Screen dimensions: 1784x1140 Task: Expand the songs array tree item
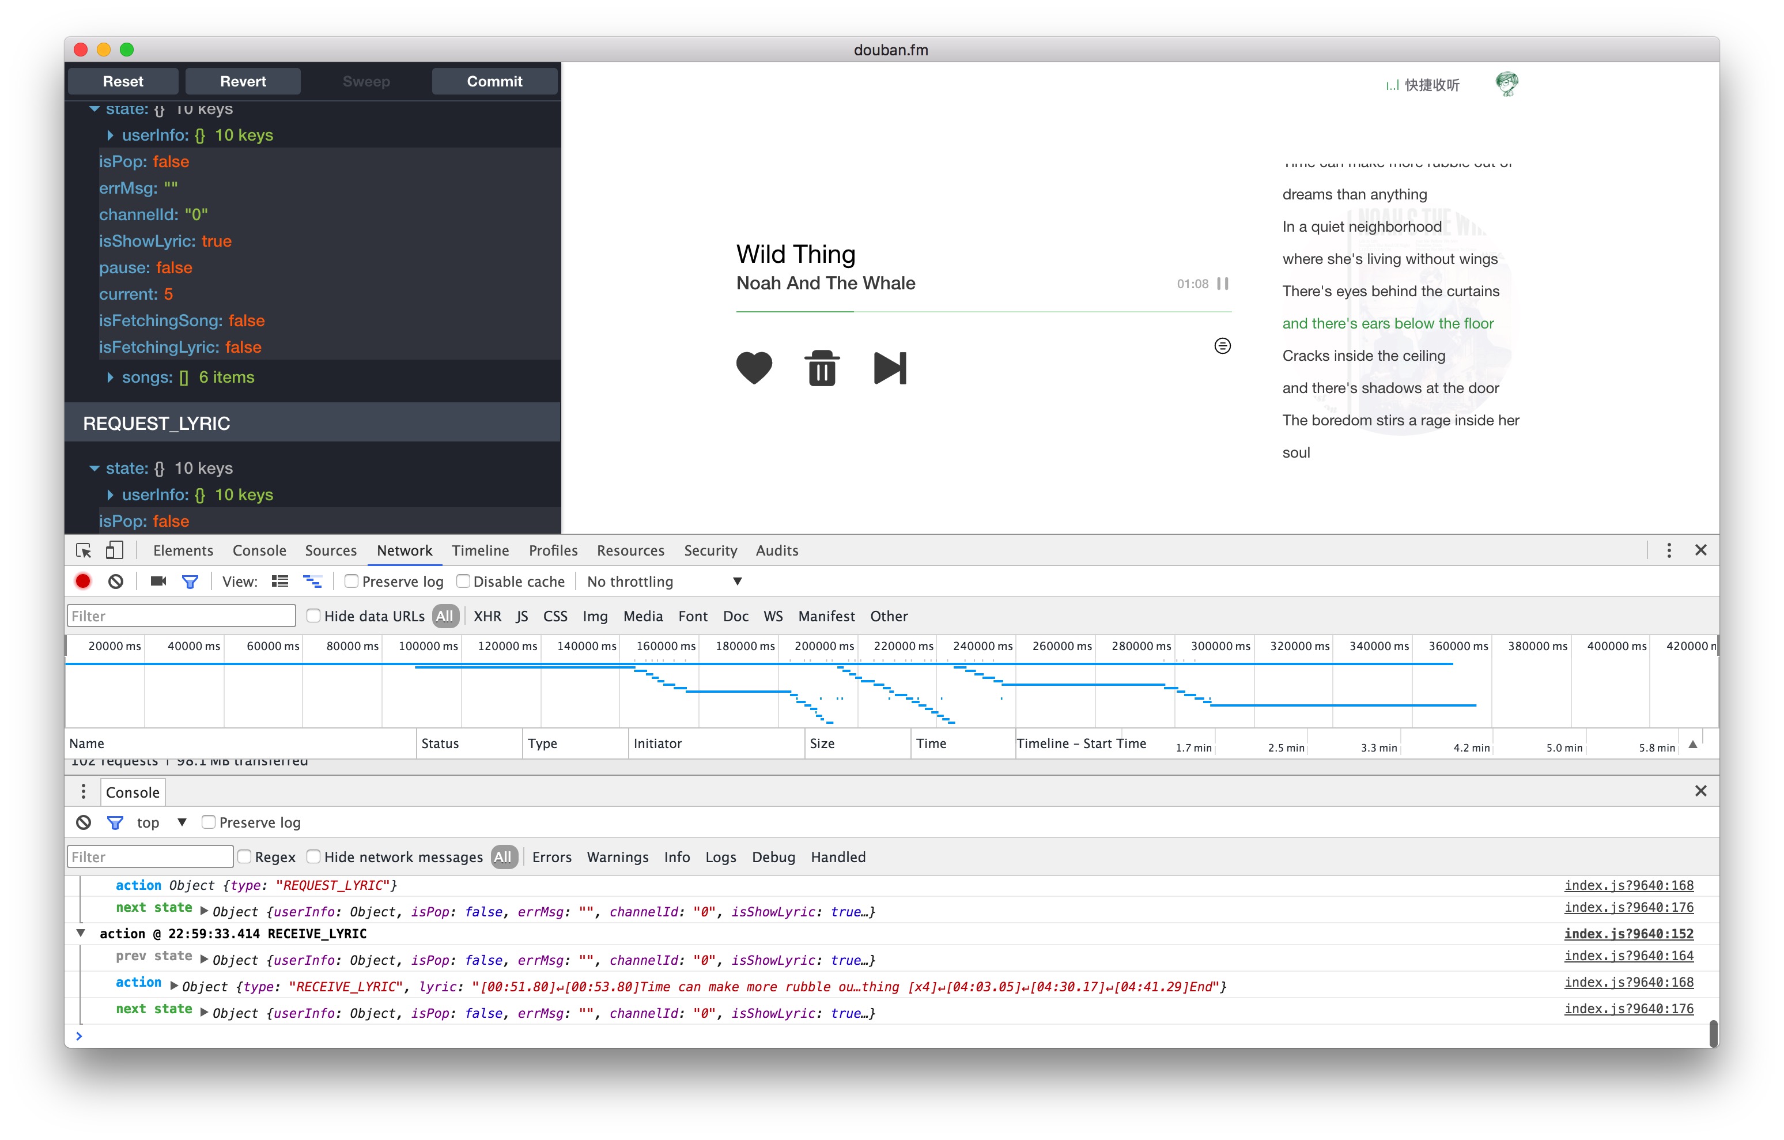tap(111, 378)
